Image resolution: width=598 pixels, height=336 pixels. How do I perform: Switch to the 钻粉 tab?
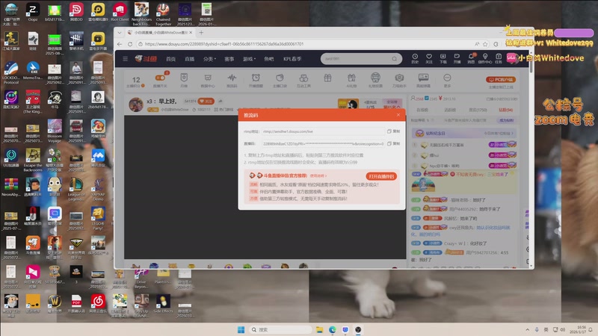point(506,110)
